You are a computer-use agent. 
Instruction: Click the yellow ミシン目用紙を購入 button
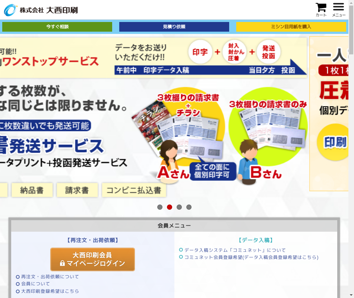(291, 27)
